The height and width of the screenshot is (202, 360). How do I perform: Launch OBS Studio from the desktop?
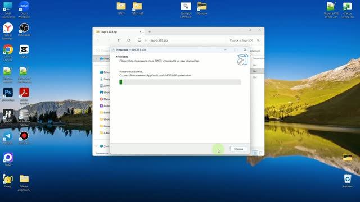(24, 30)
